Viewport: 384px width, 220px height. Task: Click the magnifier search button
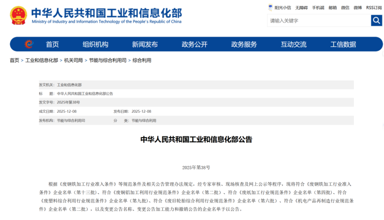coord(377,20)
